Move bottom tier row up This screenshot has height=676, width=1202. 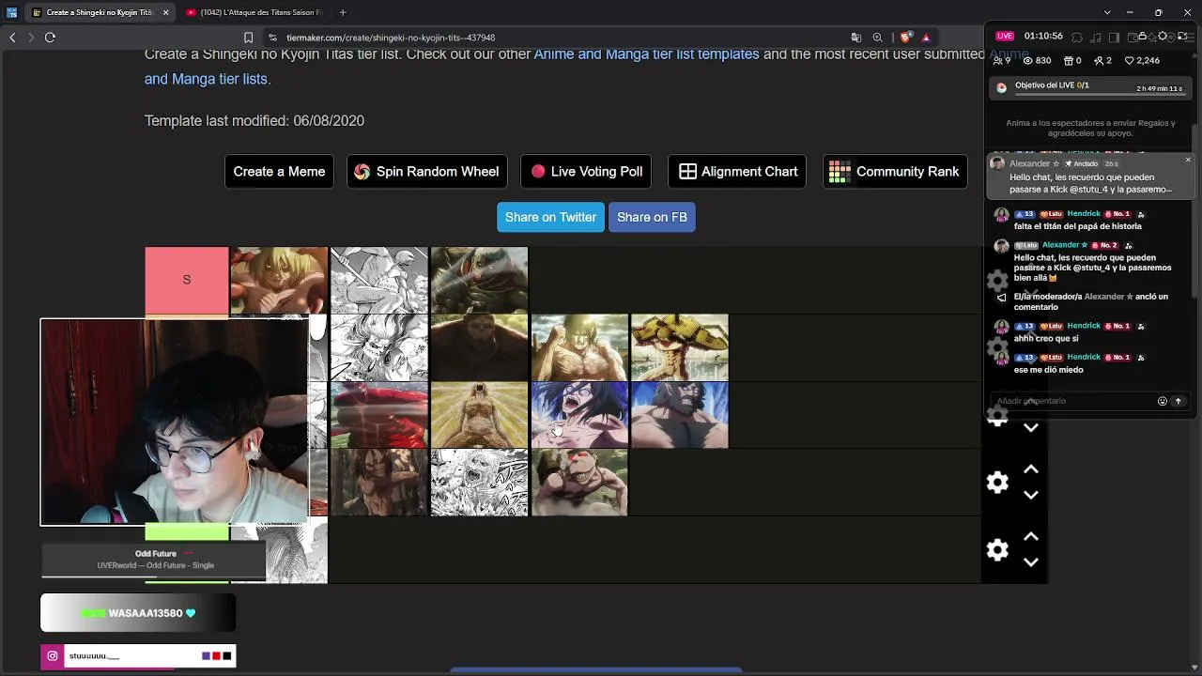tap(1031, 537)
